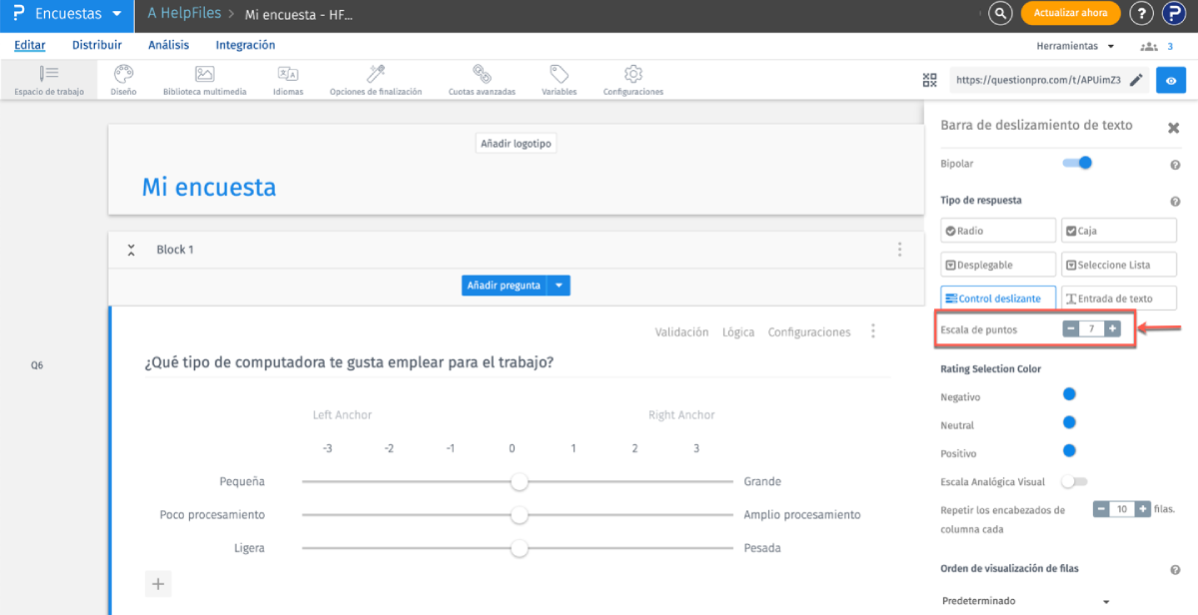Click the survey preview eye button
Viewport: 1198px width, 615px height.
coord(1170,80)
